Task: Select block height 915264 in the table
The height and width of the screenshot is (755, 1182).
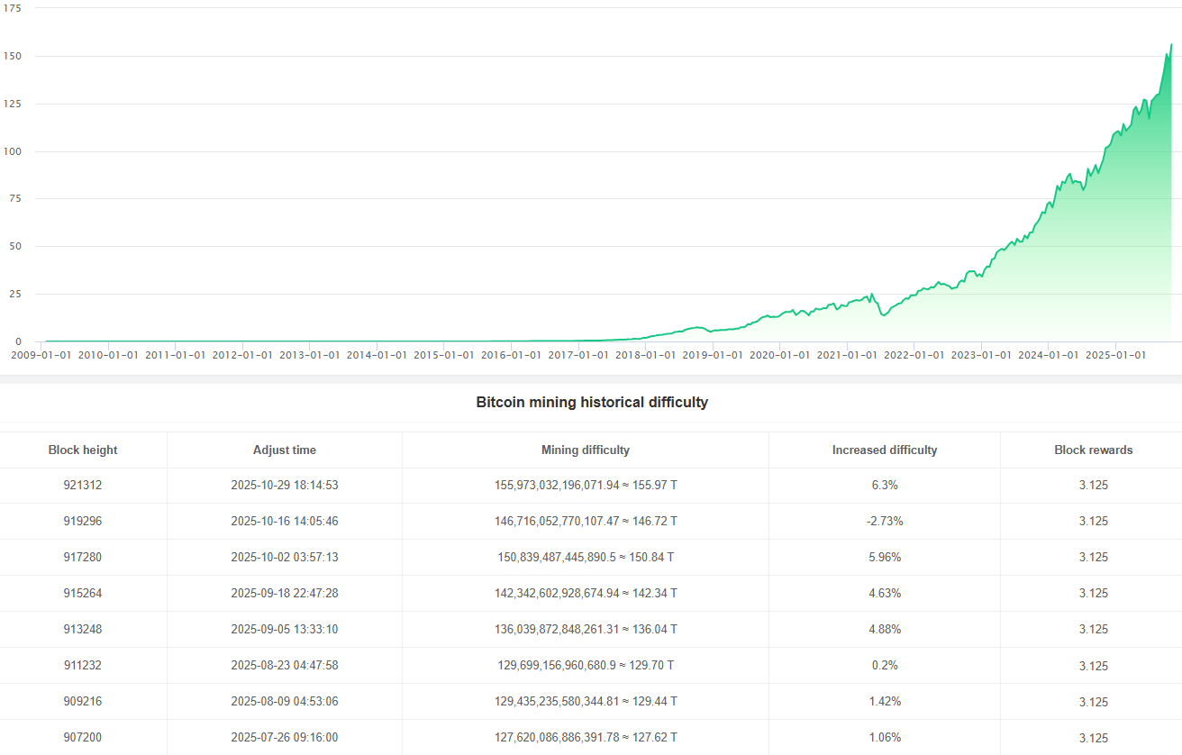Action: pyautogui.click(x=83, y=593)
